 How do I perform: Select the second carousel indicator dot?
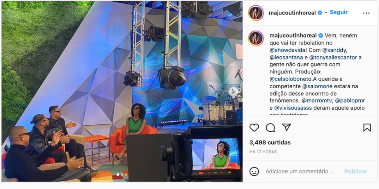[x=122, y=174]
